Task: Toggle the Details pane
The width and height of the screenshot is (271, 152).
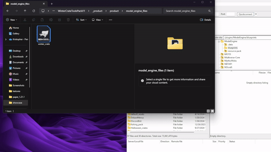Action: click(x=206, y=20)
